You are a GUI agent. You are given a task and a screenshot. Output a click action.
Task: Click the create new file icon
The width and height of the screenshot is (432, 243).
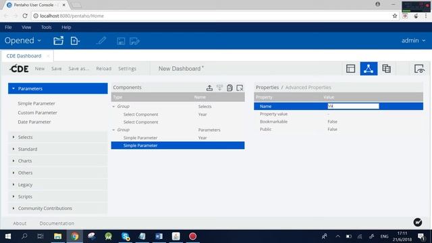(75, 40)
